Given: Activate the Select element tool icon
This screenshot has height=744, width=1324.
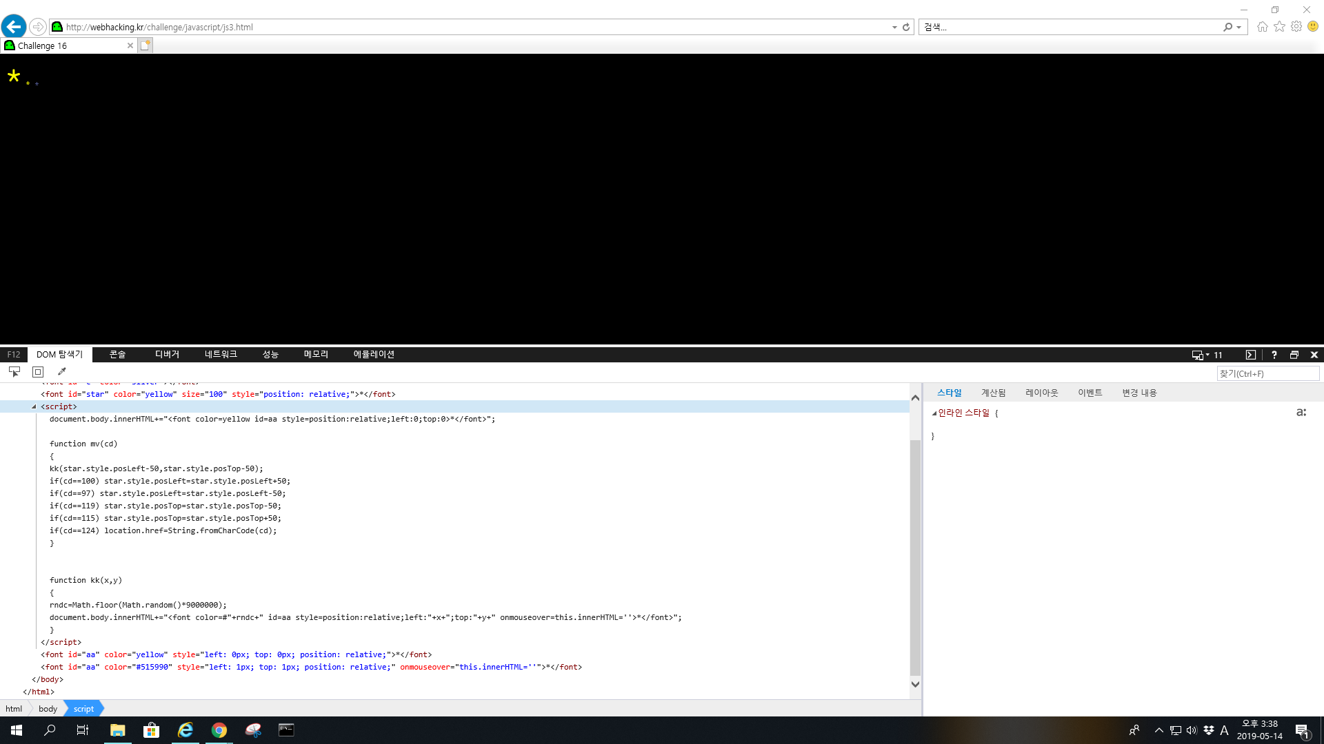Looking at the screenshot, I should pos(14,372).
